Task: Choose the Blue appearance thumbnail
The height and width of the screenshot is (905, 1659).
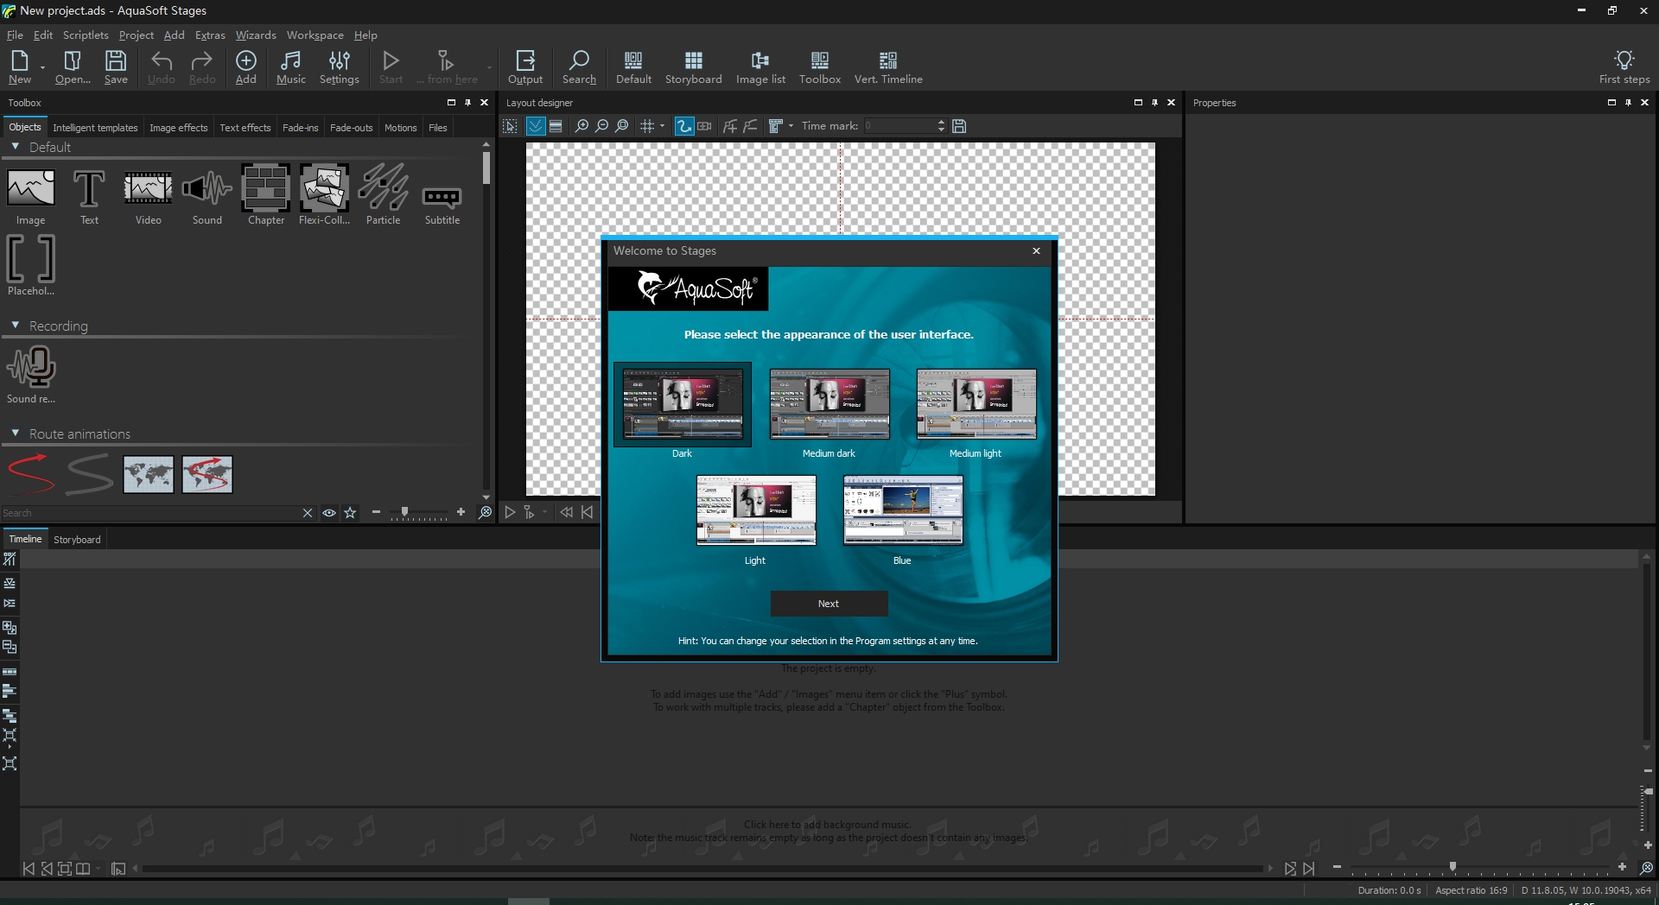Action: tap(903, 510)
